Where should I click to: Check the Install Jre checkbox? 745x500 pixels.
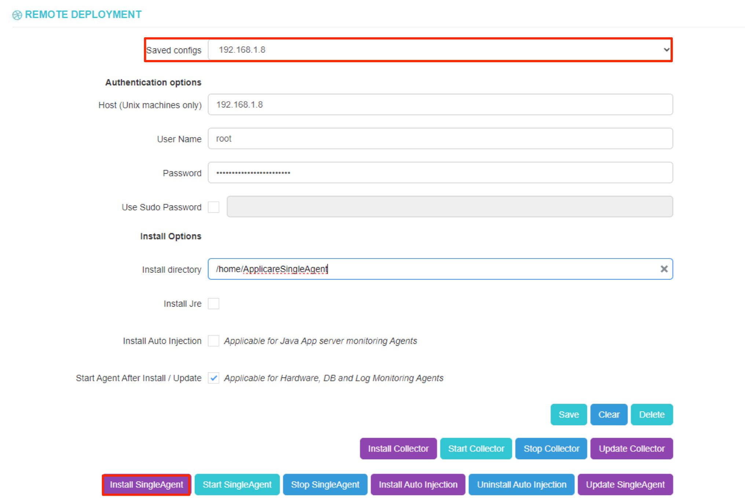[213, 304]
